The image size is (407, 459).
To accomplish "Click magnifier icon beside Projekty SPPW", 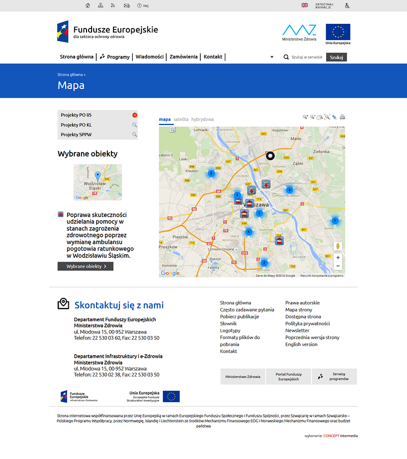I will click(x=134, y=135).
